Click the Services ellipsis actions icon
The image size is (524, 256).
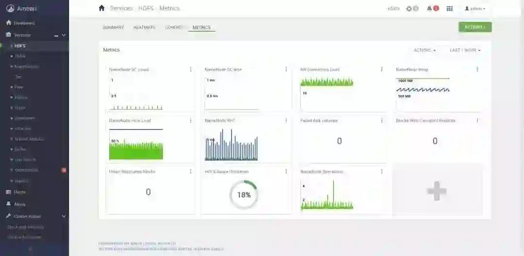[x=56, y=35]
